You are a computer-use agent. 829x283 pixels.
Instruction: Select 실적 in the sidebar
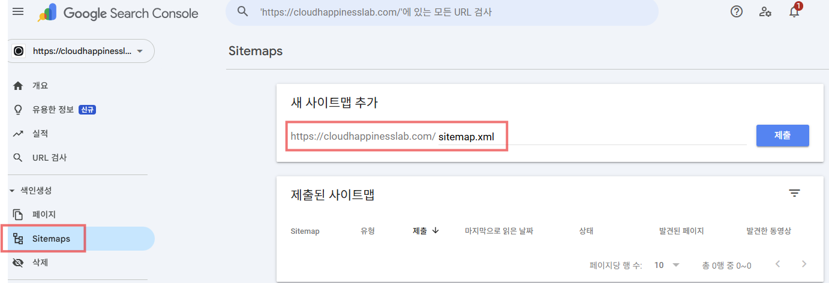coord(40,134)
